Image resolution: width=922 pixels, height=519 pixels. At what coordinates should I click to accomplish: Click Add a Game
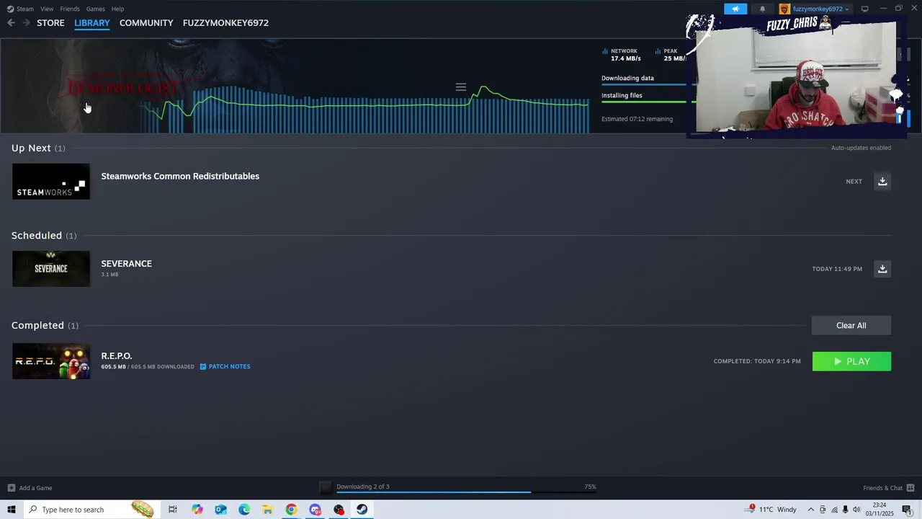coord(30,488)
